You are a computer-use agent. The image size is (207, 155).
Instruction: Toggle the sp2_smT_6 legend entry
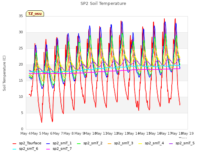pos(25,149)
